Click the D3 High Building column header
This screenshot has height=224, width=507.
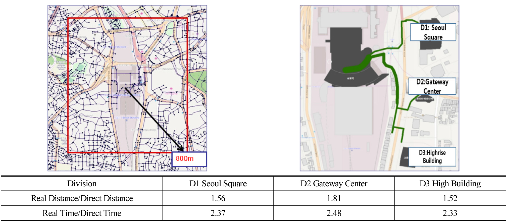point(450,184)
